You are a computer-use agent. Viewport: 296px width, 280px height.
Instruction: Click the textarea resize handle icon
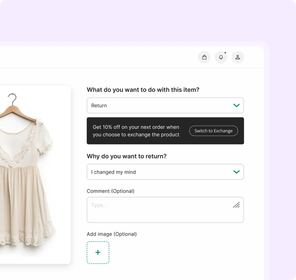236,205
